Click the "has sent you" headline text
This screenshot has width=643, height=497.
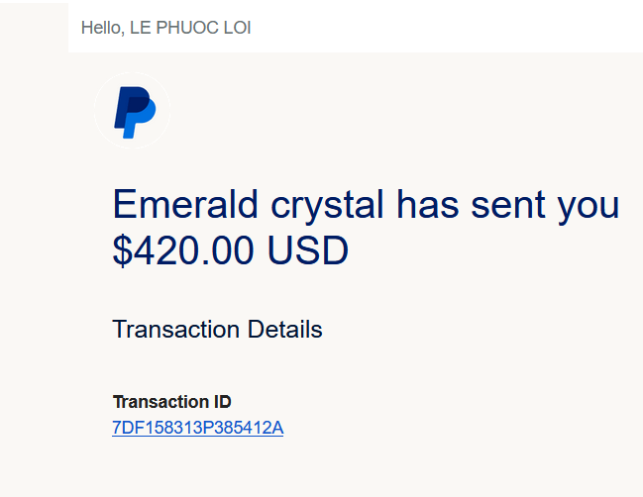click(x=507, y=205)
